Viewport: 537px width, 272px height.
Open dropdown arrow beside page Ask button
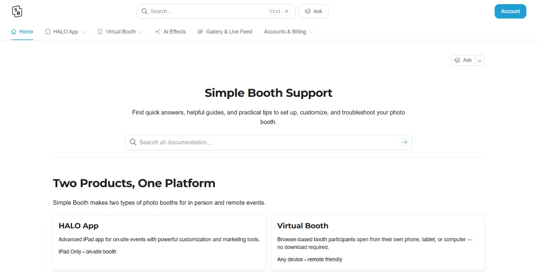point(480,61)
